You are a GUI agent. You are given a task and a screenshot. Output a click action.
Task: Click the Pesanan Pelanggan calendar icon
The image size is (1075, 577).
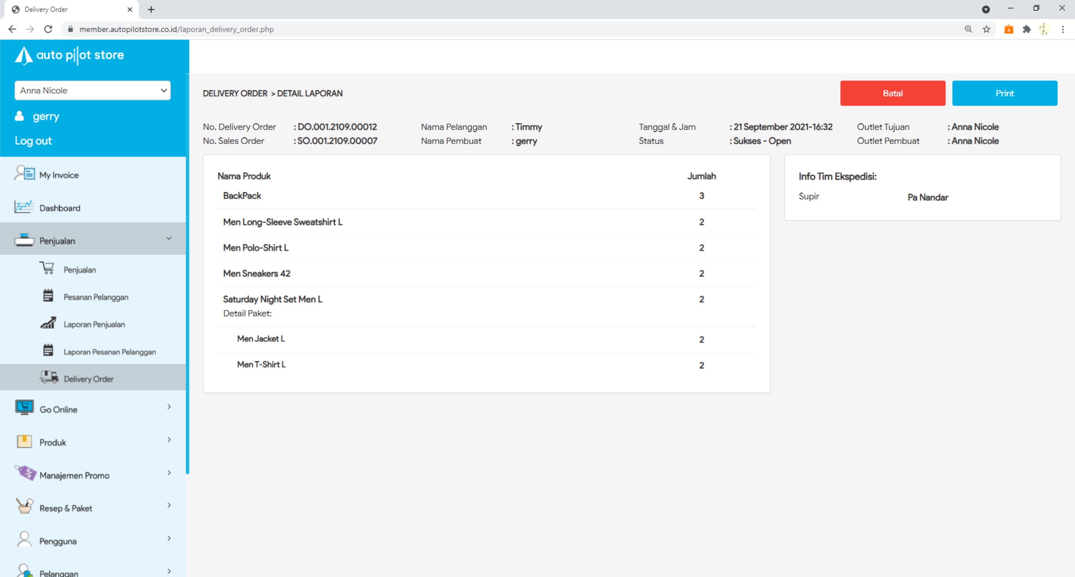[x=48, y=296]
